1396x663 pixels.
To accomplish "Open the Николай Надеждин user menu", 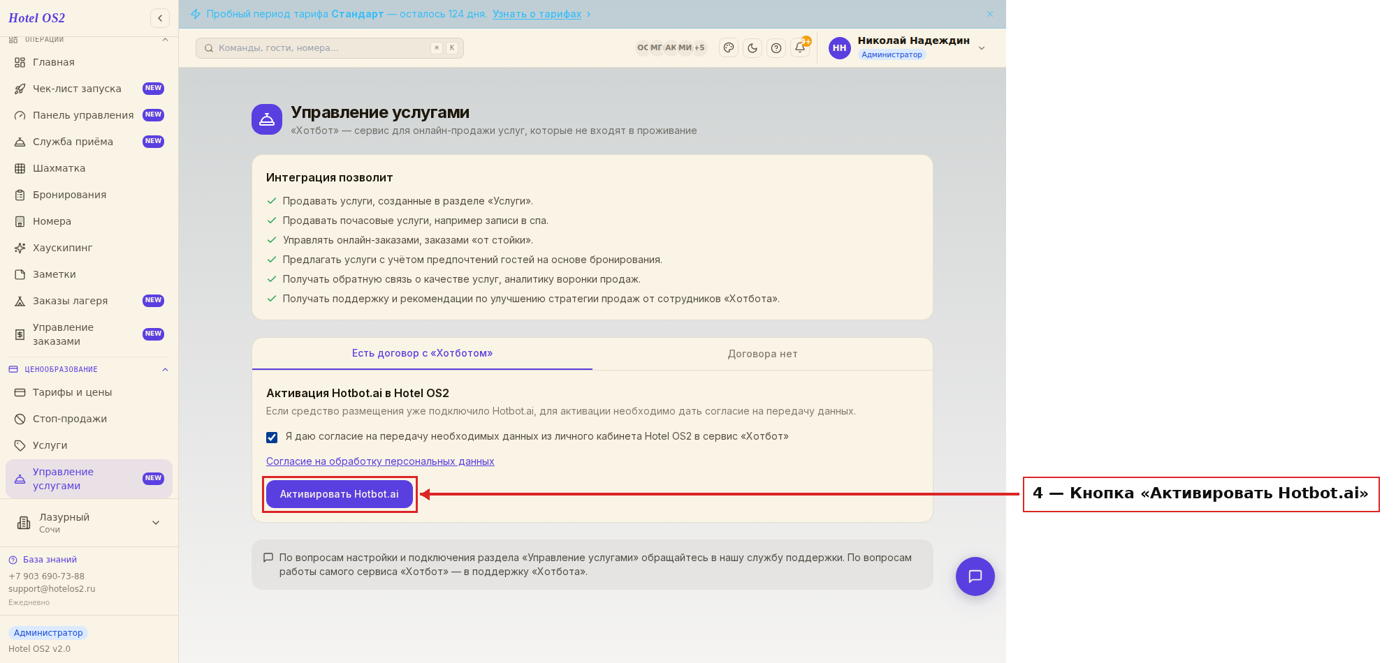I will [x=908, y=48].
